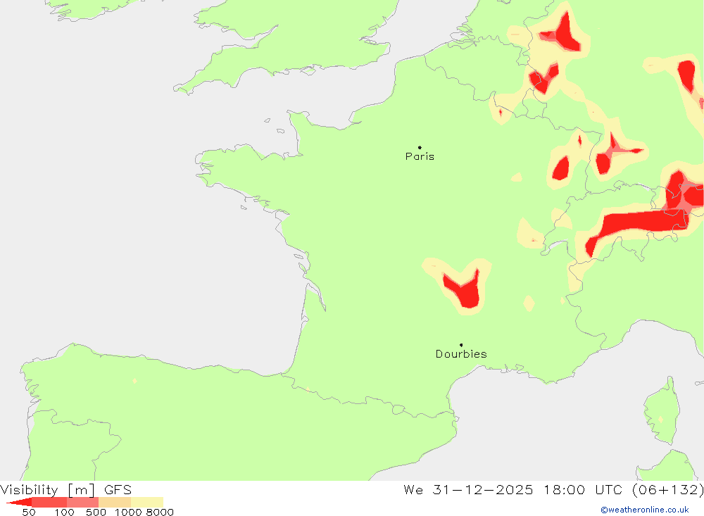Click the forecast date 31-12-2025 text
Screen dimensions: 704x516
tap(483, 489)
